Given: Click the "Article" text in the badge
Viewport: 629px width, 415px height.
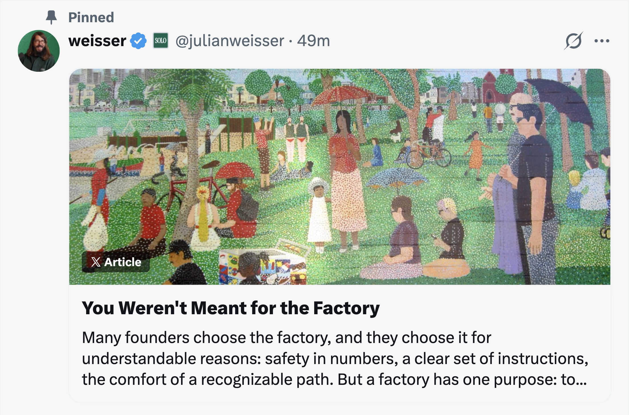Looking at the screenshot, I should [123, 262].
